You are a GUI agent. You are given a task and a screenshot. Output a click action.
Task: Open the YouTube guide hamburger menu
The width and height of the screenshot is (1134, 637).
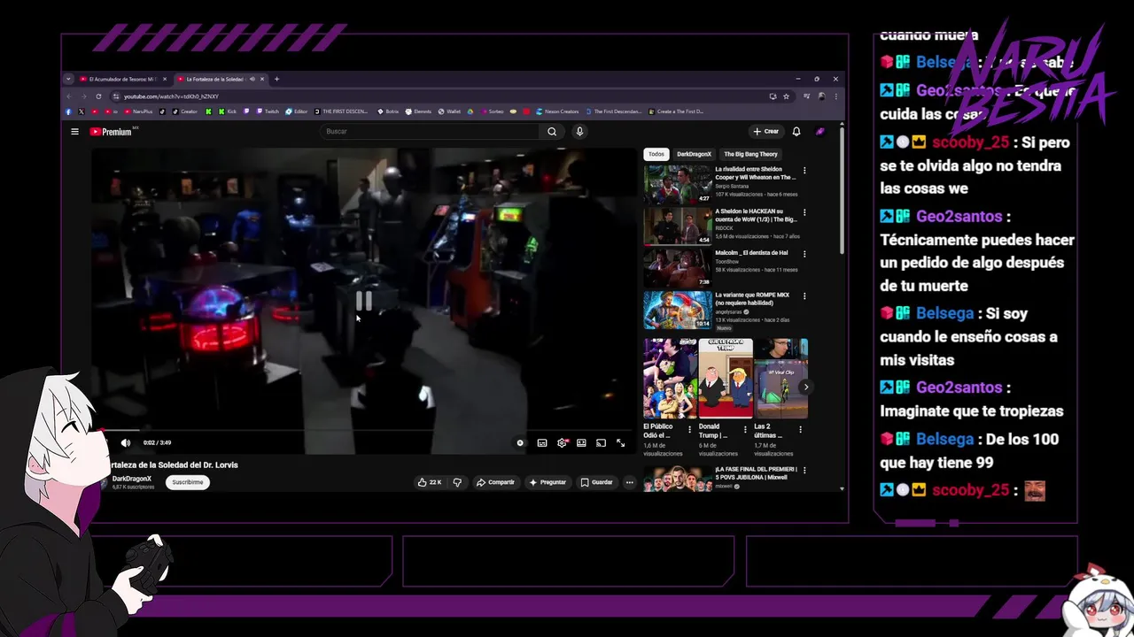(74, 131)
